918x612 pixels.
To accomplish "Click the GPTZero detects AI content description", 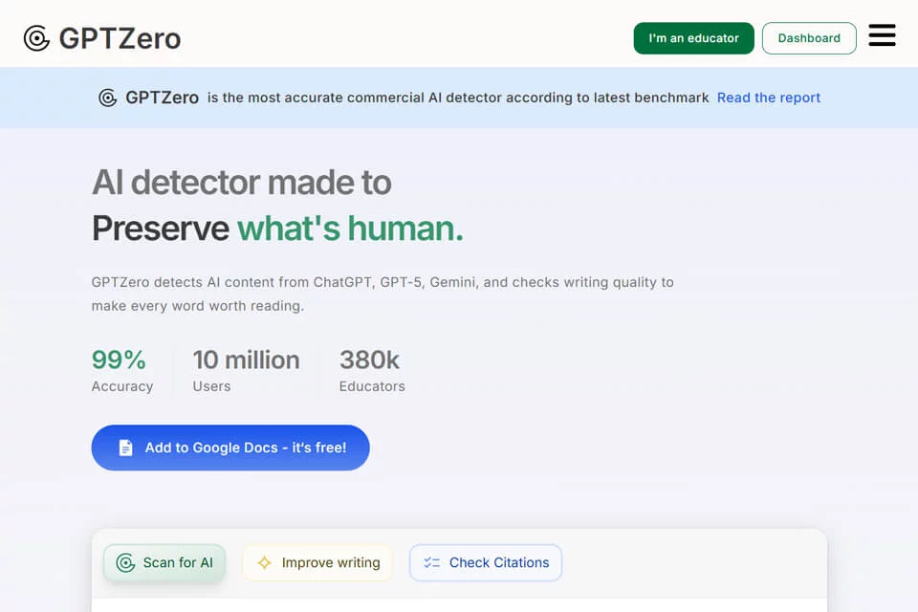I will tap(382, 294).
